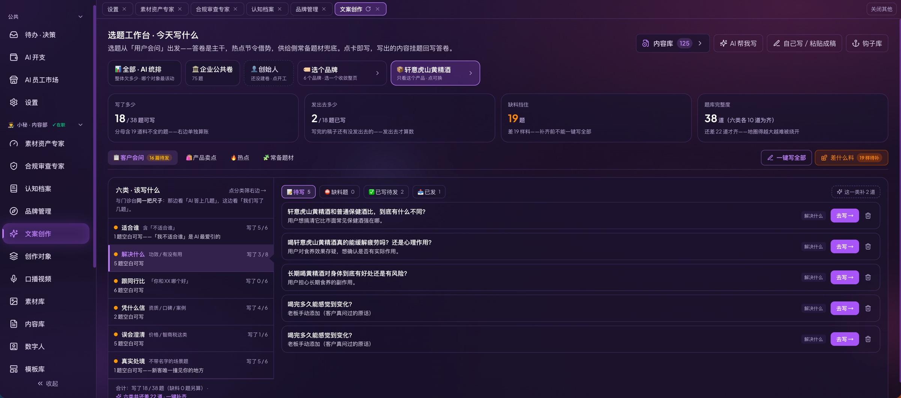Screen dimensions: 901x398
Task: Delete the first question via trash icon
Action: pos(868,216)
